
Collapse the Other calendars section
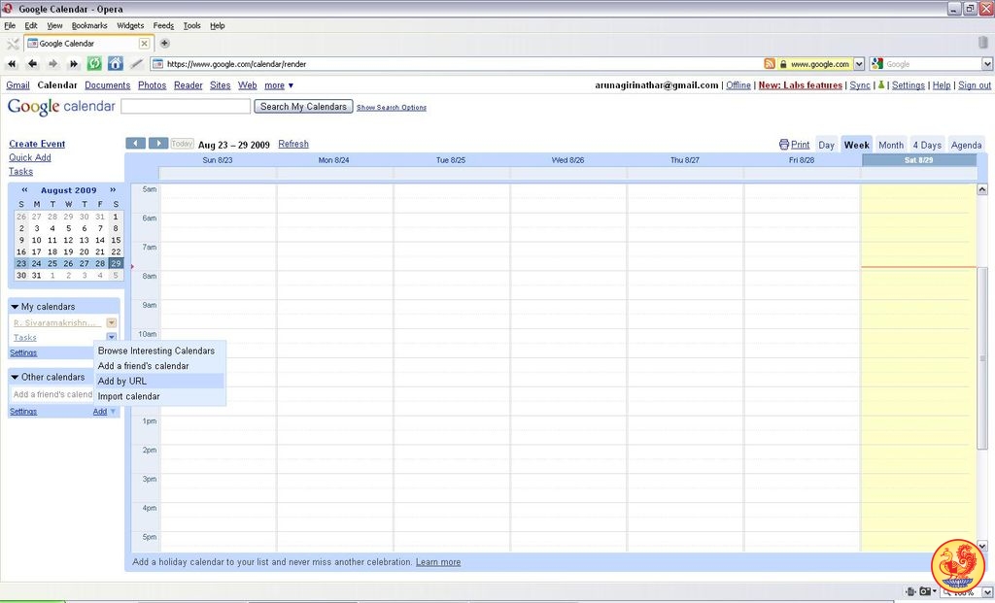(15, 378)
